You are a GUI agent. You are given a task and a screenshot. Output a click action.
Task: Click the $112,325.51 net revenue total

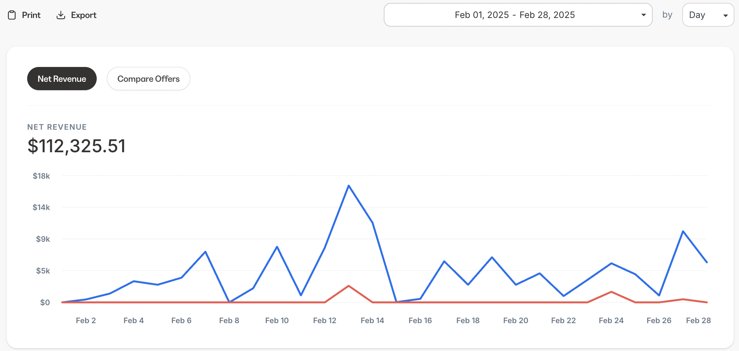pos(77,146)
